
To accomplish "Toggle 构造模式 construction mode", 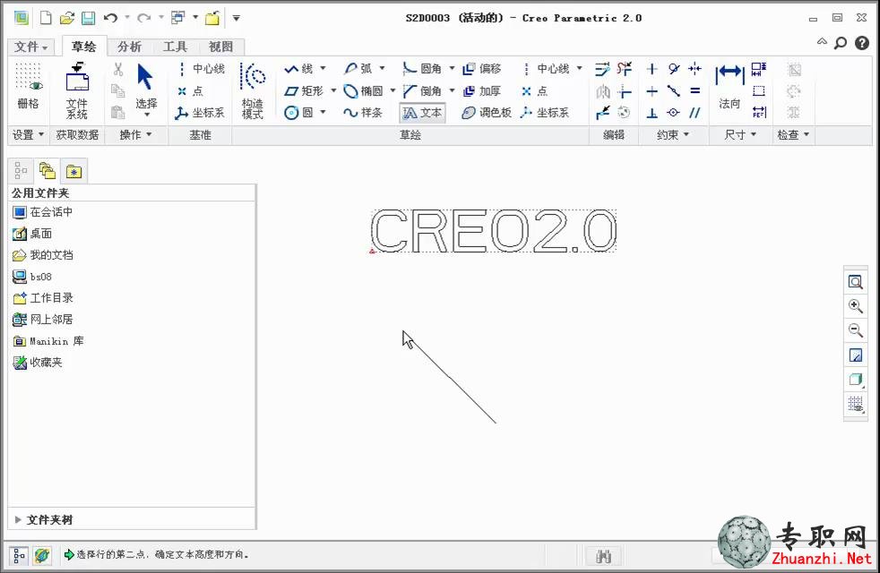I will (252, 90).
